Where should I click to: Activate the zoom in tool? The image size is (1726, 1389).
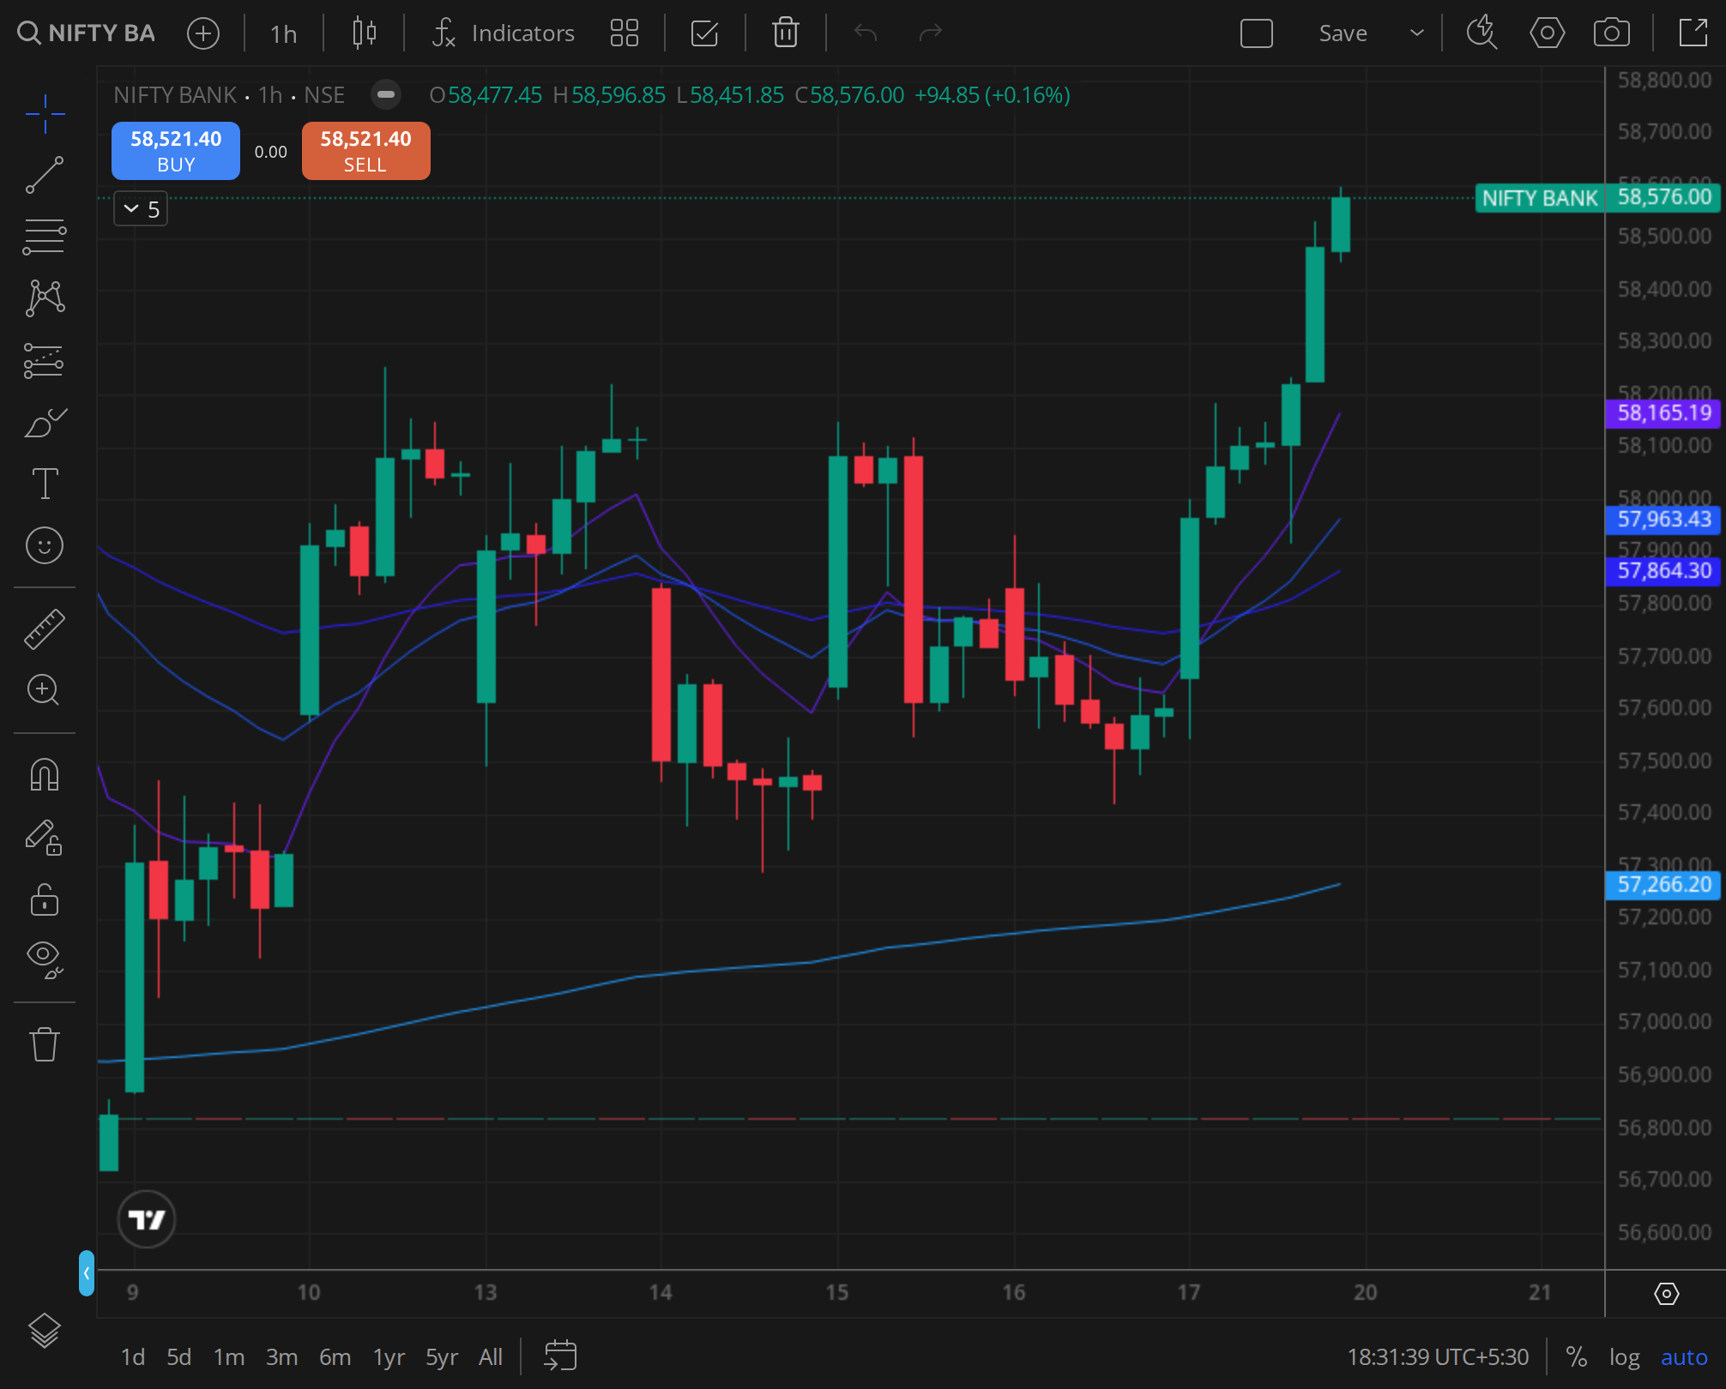(x=45, y=689)
